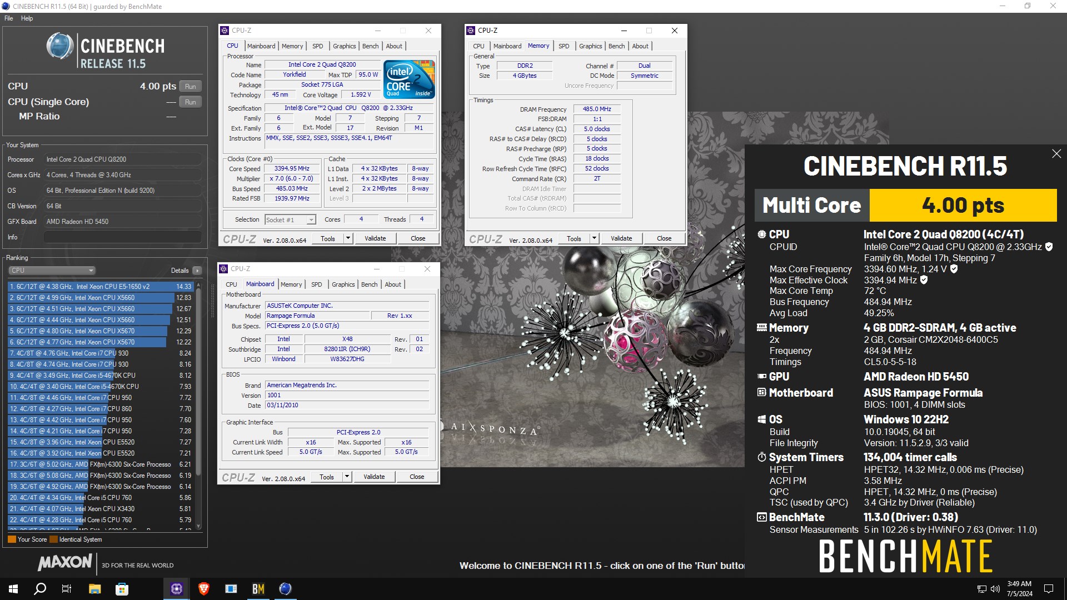Select ranking row FX-6300 at 5.02 GHz

[101, 464]
